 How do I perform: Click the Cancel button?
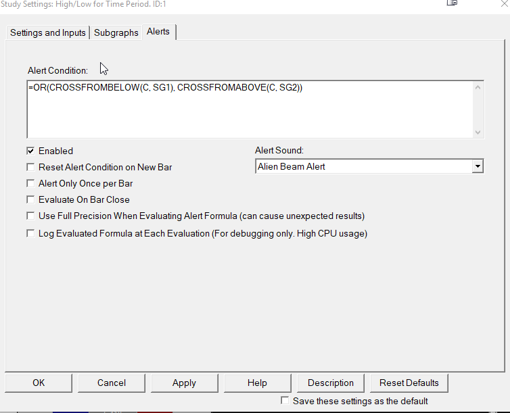(x=112, y=383)
